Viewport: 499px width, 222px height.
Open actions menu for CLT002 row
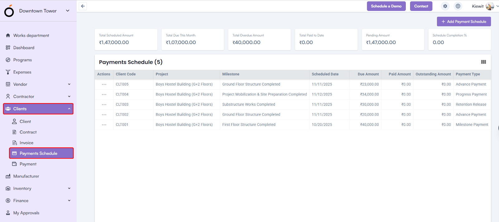coord(104,115)
